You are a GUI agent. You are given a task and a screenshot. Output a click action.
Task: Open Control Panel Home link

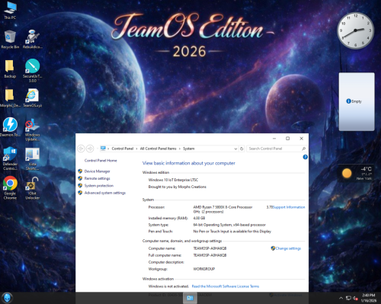click(101, 161)
